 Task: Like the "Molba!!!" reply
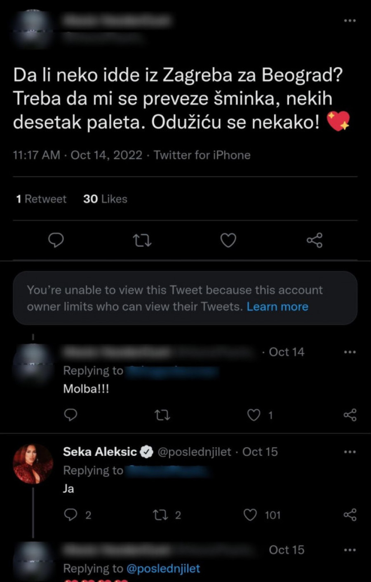(x=254, y=415)
